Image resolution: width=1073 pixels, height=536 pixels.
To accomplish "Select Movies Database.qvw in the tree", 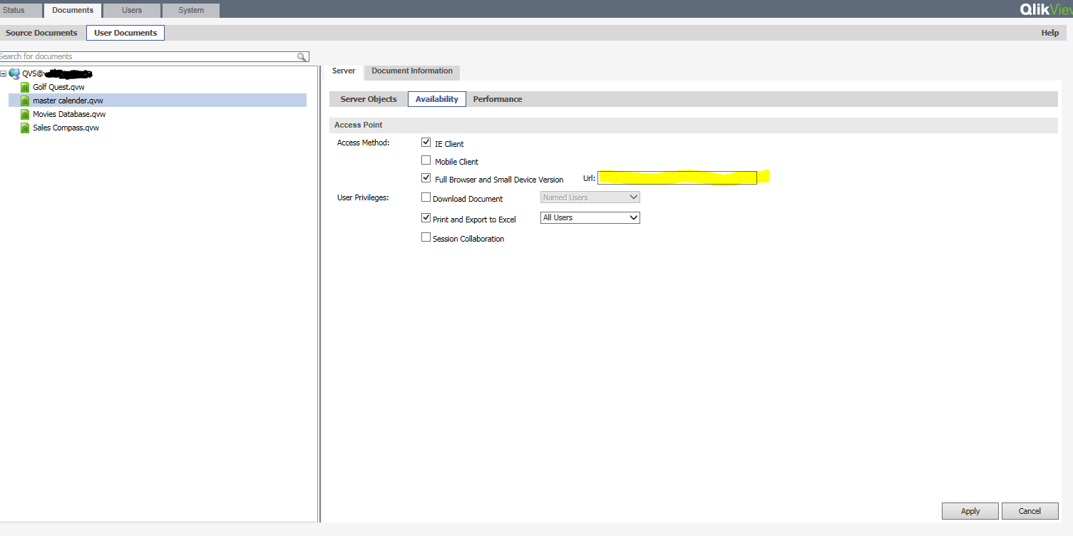I will pyautogui.click(x=69, y=114).
